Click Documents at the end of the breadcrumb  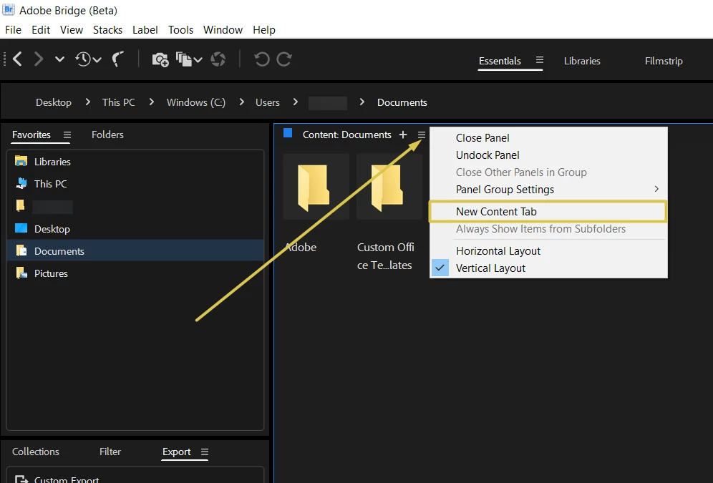[402, 103]
